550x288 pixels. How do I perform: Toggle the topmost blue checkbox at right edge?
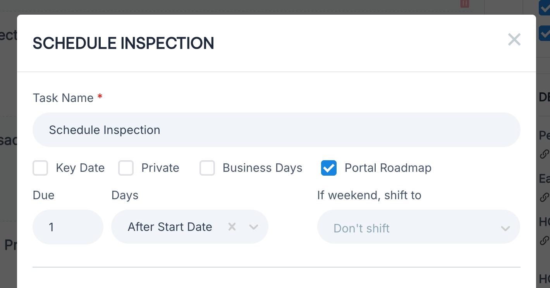[x=545, y=8]
